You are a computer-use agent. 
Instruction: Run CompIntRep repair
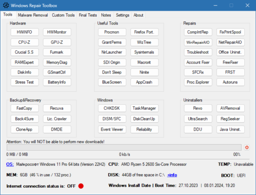(x=198, y=32)
